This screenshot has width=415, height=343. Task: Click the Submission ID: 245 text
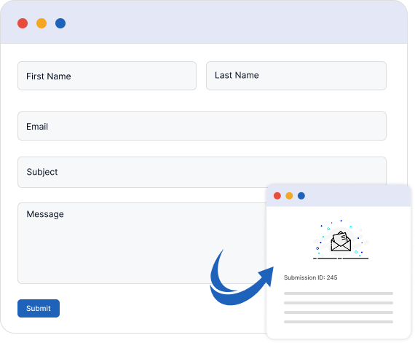[310, 277]
